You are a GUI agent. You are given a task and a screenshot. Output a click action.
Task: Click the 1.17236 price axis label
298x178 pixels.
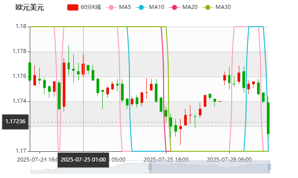[15, 121]
